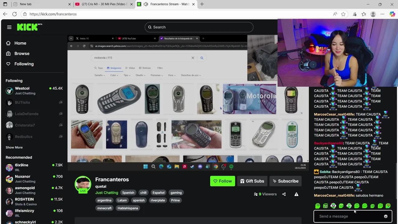398x224 pixels.
Task: Select the argentina tag
Action: (x=104, y=200)
